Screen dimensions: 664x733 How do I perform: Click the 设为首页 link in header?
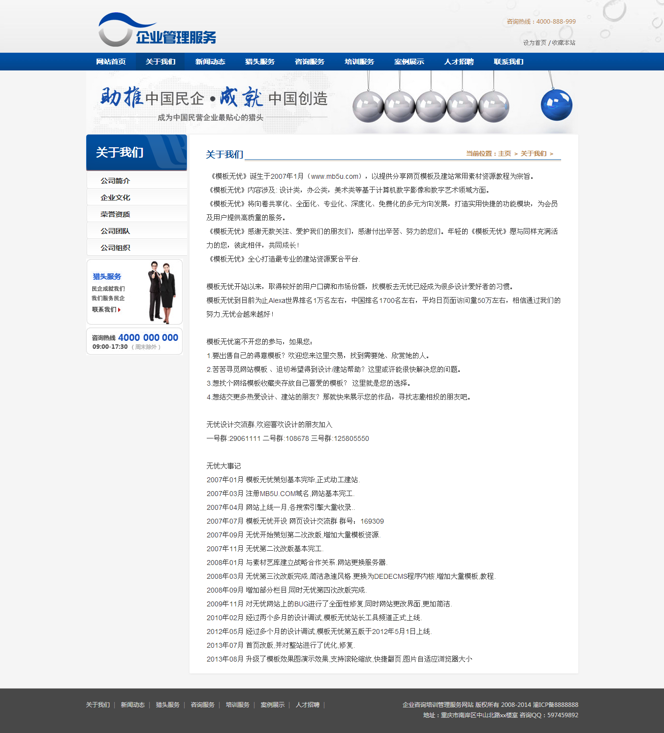535,43
